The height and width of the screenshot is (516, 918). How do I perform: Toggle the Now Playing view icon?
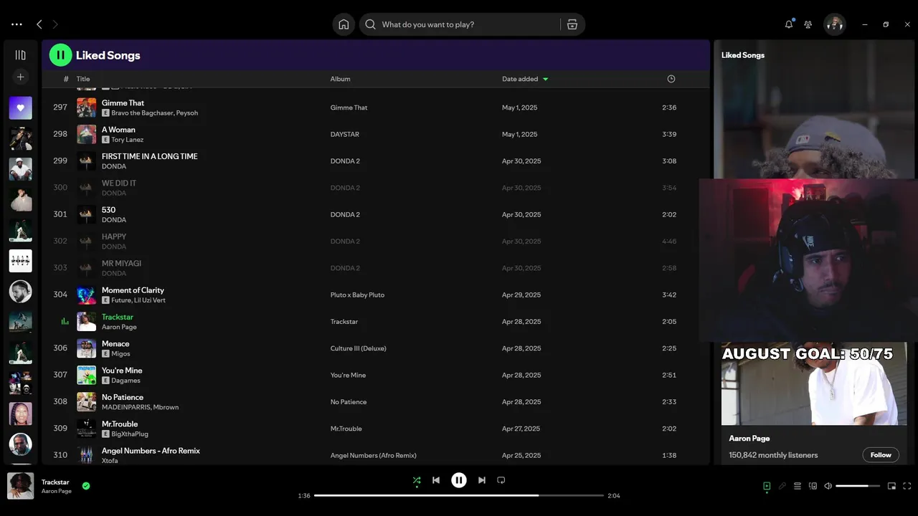(x=767, y=486)
